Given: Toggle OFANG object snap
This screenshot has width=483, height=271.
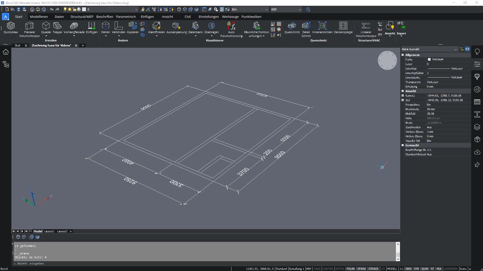Looking at the screenshot, I should (x=361, y=269).
